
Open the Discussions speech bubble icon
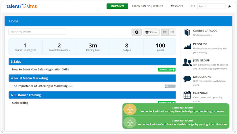[187, 79]
